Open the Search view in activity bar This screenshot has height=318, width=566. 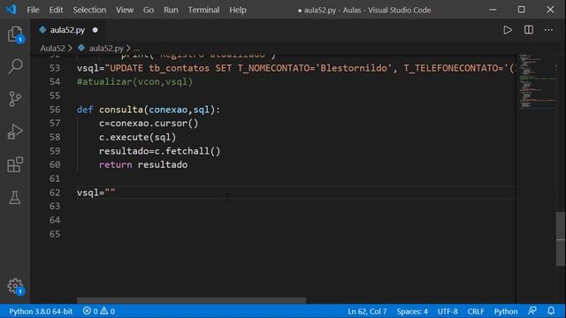point(15,66)
